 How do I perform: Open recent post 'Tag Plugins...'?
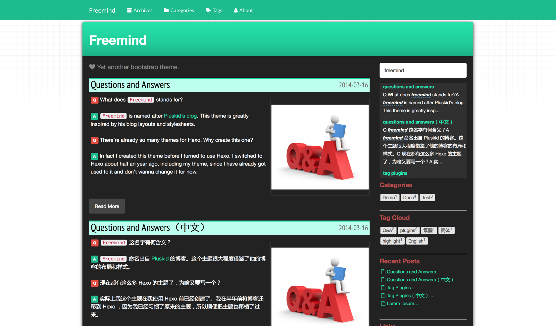[x=401, y=288]
